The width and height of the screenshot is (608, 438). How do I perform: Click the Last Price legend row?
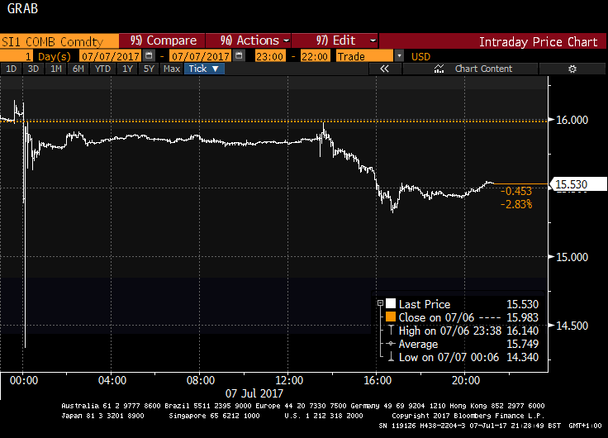pyautogui.click(x=462, y=304)
